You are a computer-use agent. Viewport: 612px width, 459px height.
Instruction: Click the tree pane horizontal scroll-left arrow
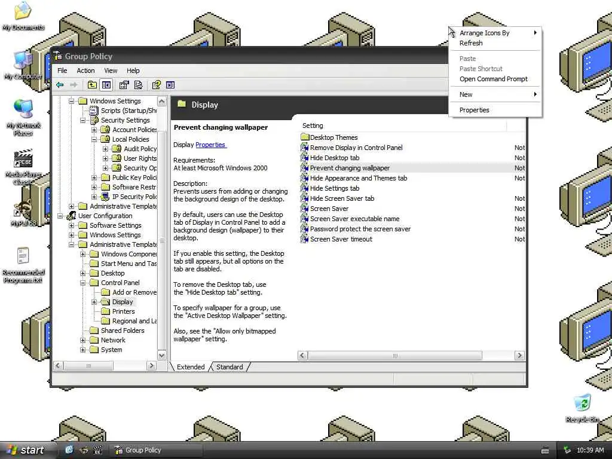tap(58, 366)
